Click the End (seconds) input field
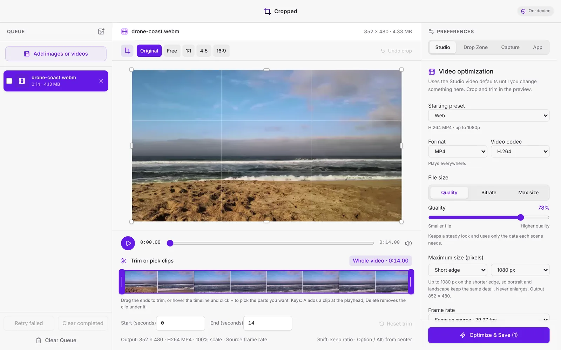The image size is (561, 350). coord(268,323)
